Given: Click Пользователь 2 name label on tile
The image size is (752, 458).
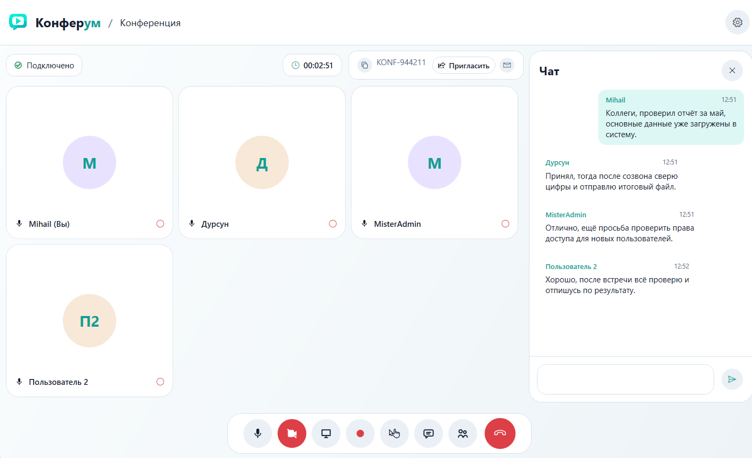Looking at the screenshot, I should [x=59, y=382].
